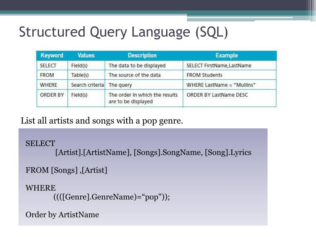
Task: Click the sentence 'List all artists and songs with a pop genre.'
Action: click(x=102, y=121)
